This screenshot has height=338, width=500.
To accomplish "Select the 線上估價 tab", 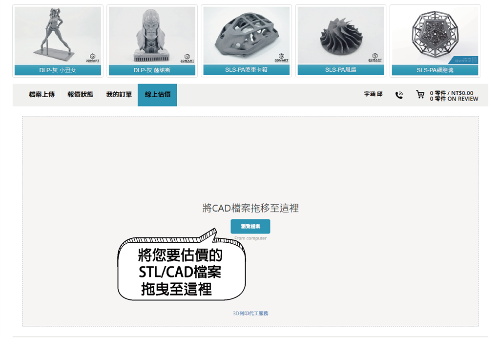I will coord(157,94).
